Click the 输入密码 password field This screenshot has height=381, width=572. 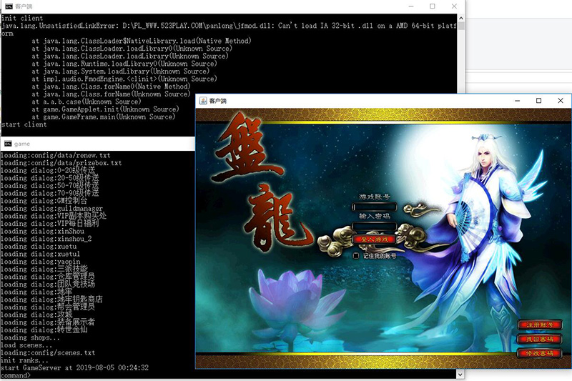tap(375, 227)
